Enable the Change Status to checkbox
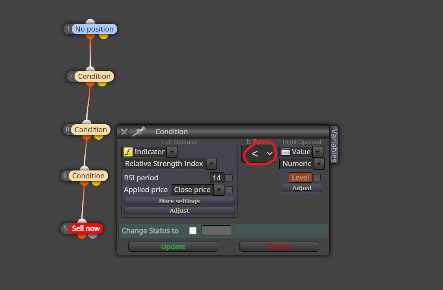 tap(193, 231)
